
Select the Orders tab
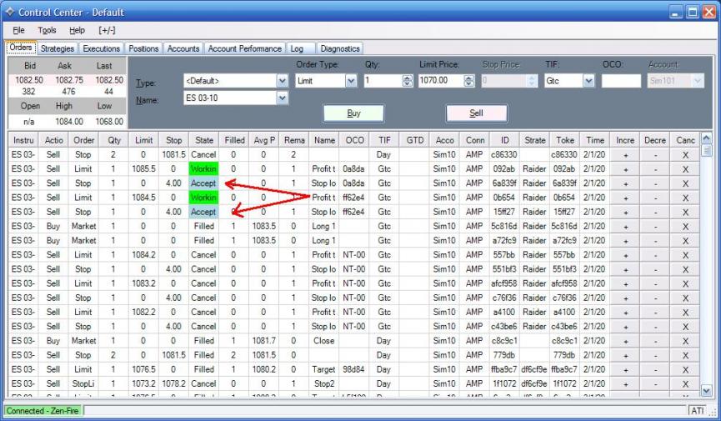click(x=21, y=48)
